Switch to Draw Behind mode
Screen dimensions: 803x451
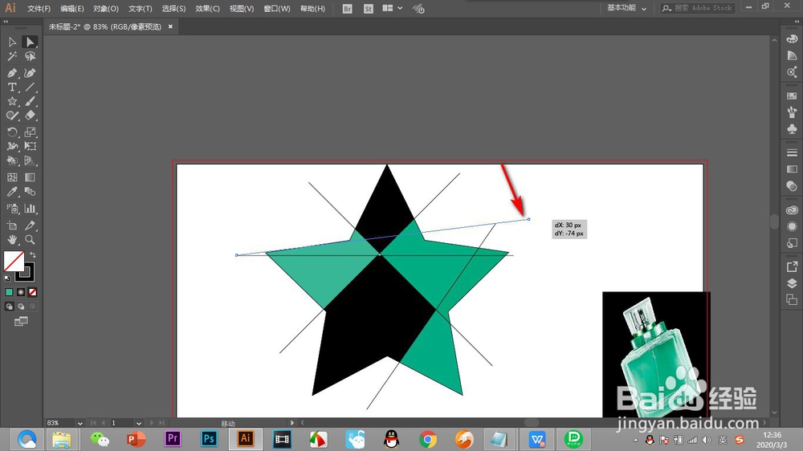21,307
